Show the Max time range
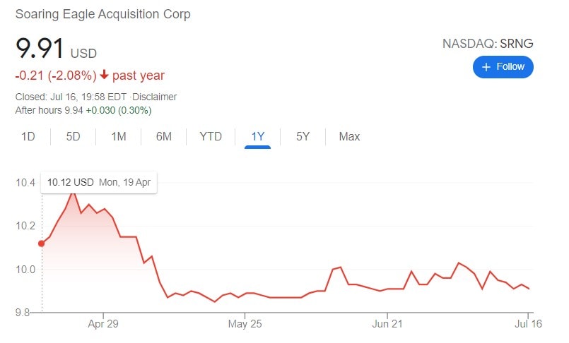The height and width of the screenshot is (343, 569). [349, 136]
